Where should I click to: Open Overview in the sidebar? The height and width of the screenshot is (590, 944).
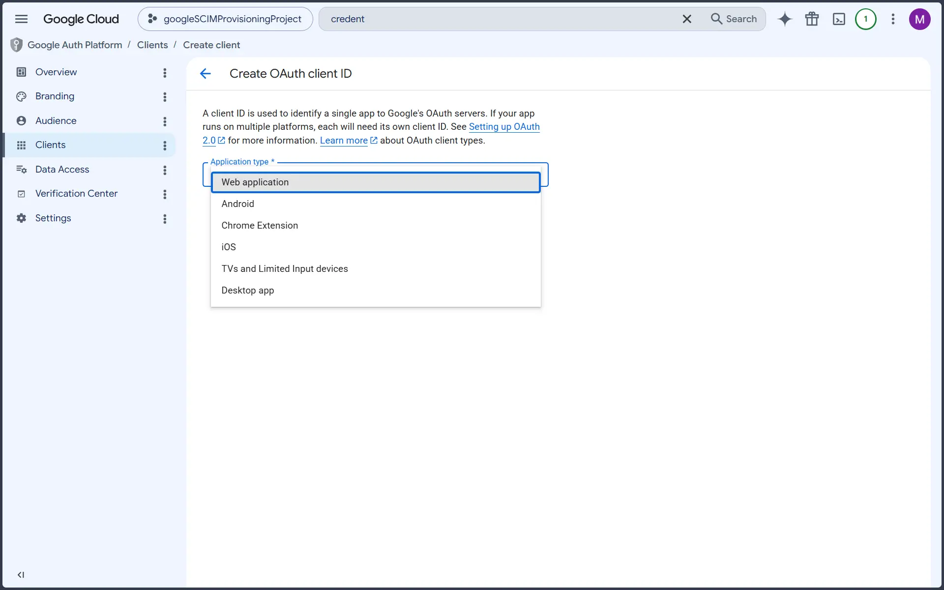click(89, 72)
